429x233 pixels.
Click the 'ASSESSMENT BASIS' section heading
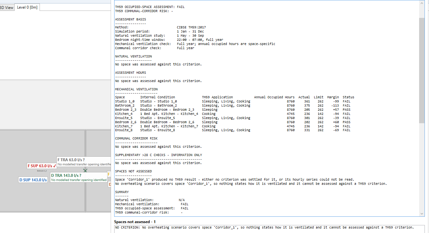[x=130, y=19]
